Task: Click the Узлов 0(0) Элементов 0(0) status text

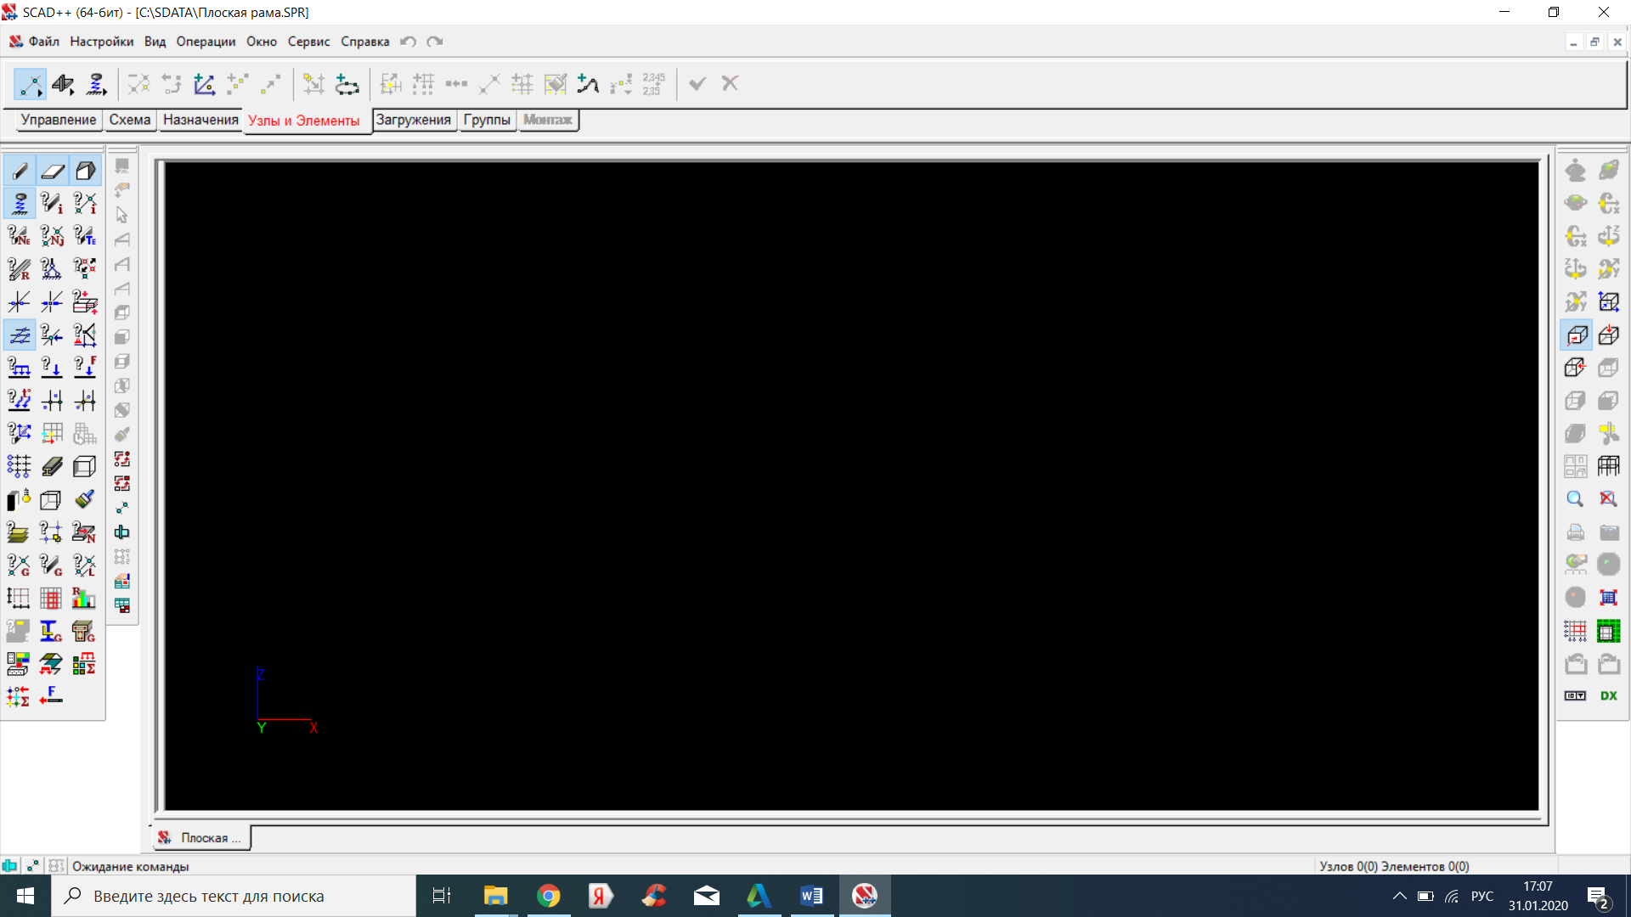Action: tap(1394, 866)
